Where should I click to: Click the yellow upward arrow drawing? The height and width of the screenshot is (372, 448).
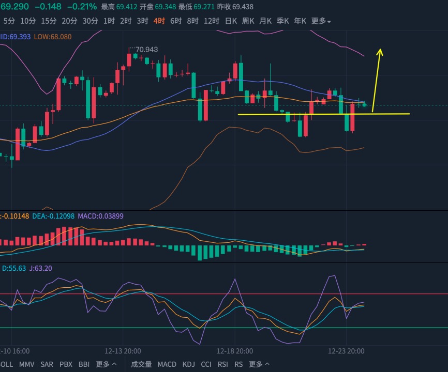[377, 81]
